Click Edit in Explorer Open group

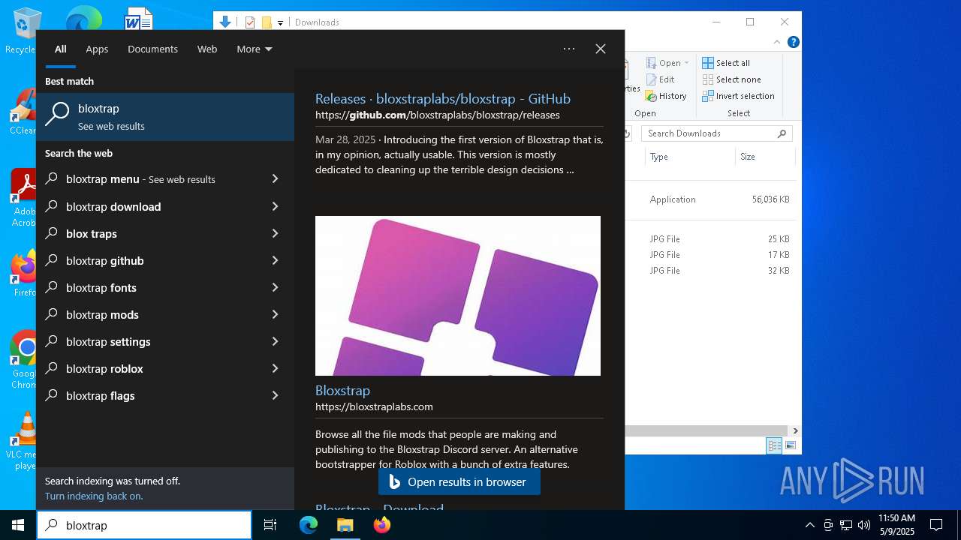[x=660, y=79]
